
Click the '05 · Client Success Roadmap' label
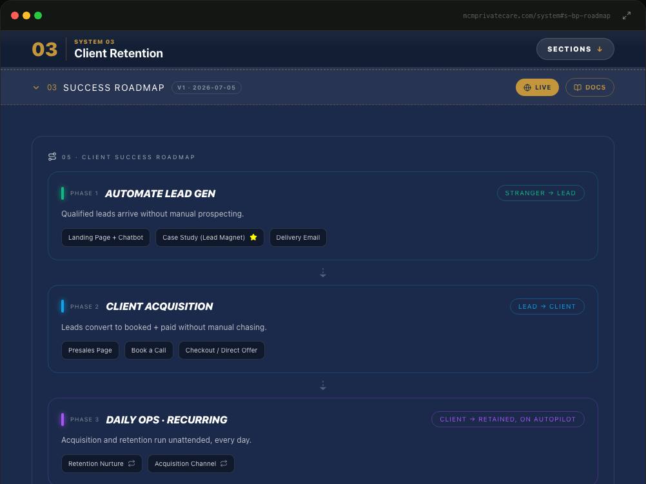[x=128, y=157]
